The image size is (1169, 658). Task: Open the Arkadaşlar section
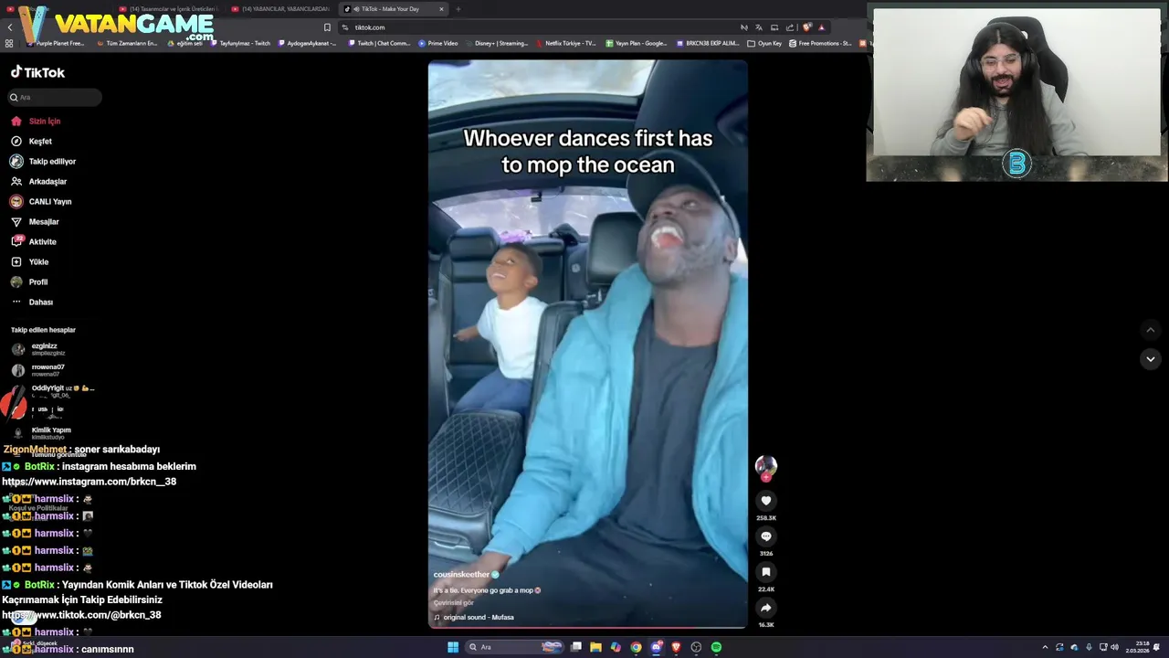pyautogui.click(x=38, y=181)
